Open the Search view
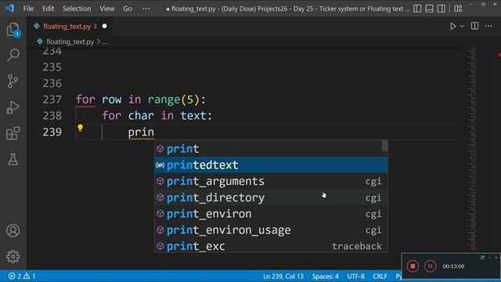Viewport: 501px width, 282px height. (13, 55)
